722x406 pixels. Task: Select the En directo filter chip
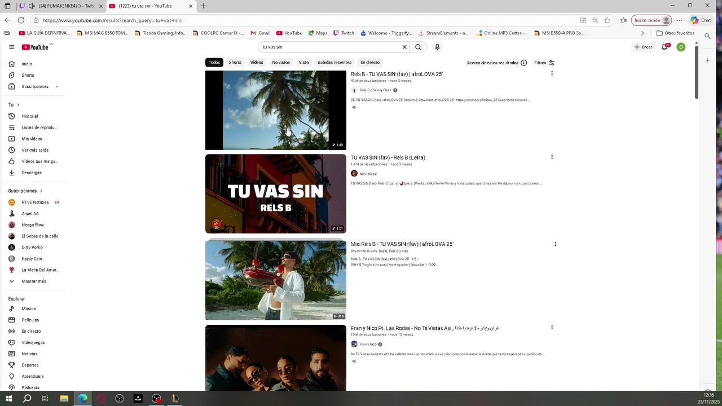(x=370, y=63)
